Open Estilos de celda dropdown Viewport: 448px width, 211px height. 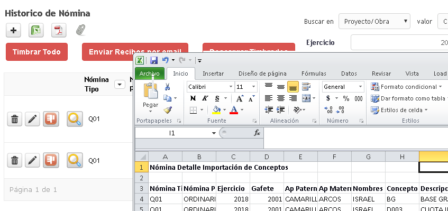(x=399, y=110)
